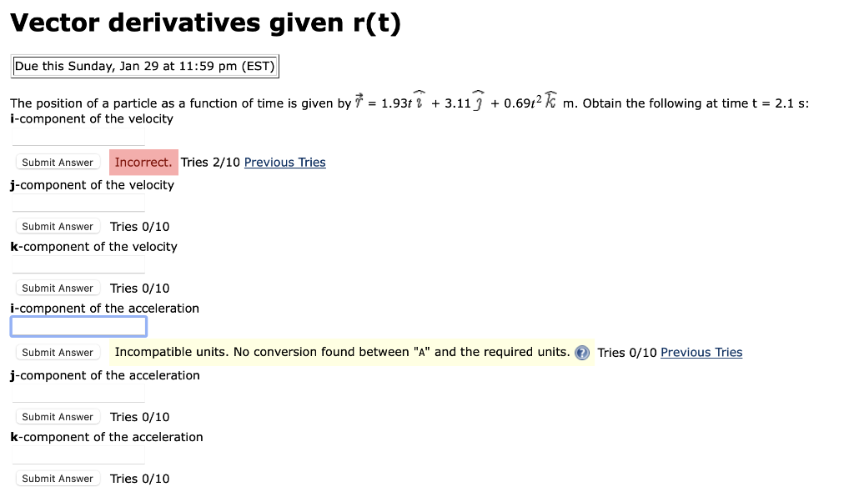The image size is (854, 497).
Task: Select the i-component velocity answer field
Action: [78, 138]
